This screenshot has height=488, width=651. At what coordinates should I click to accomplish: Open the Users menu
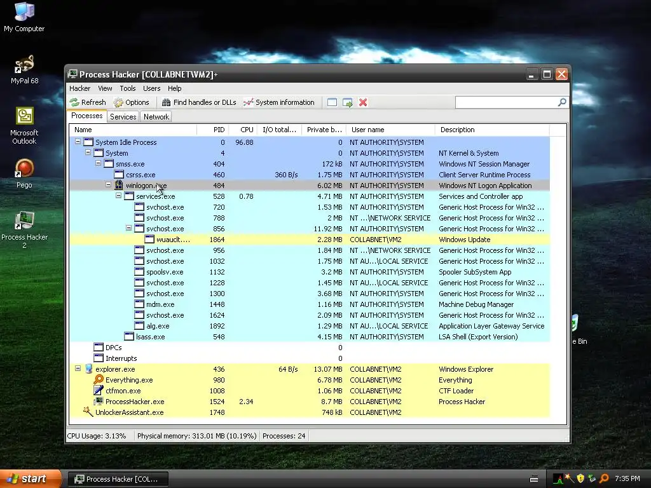click(151, 88)
